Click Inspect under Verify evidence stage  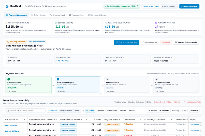click(x=127, y=91)
